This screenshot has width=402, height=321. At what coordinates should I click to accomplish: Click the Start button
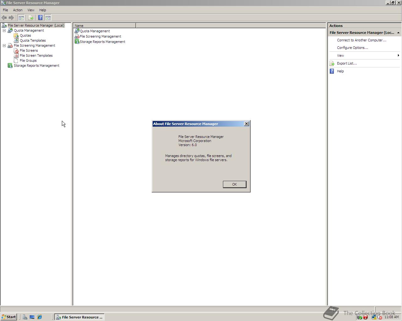point(9,317)
